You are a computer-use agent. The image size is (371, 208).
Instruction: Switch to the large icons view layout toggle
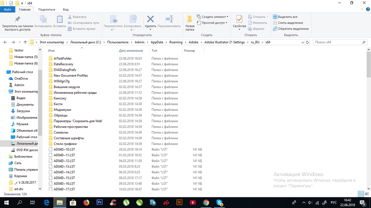[366, 194]
